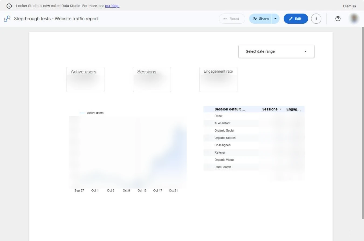364x241 pixels.
Task: Open the three-dot more options menu
Action: 316,19
